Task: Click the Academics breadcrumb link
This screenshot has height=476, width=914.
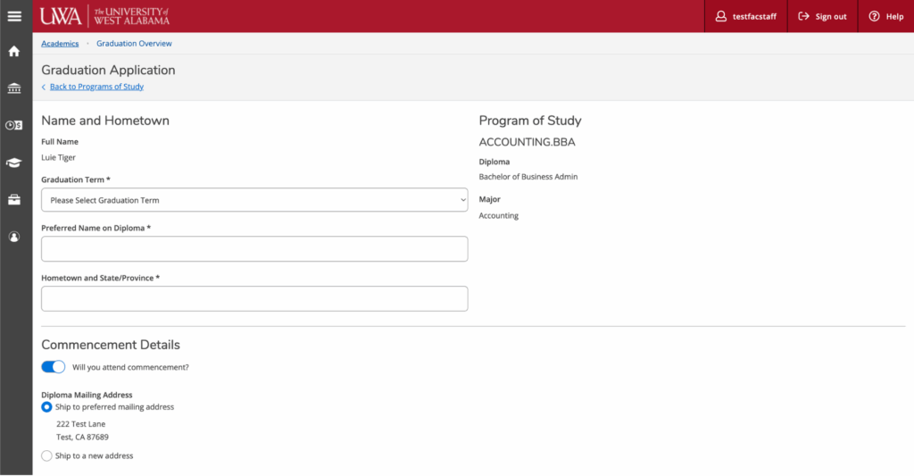Action: pyautogui.click(x=60, y=44)
